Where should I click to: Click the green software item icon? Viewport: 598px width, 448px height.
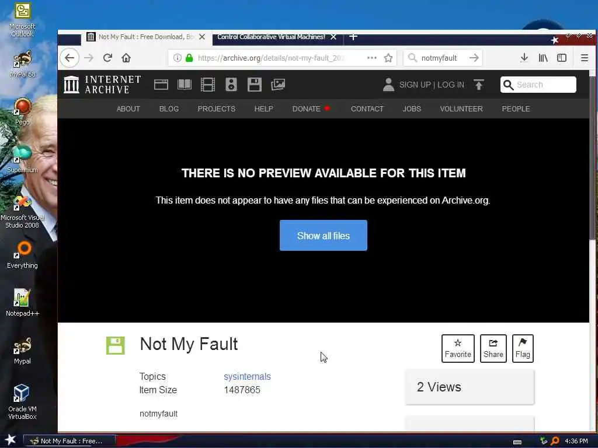[x=115, y=345]
